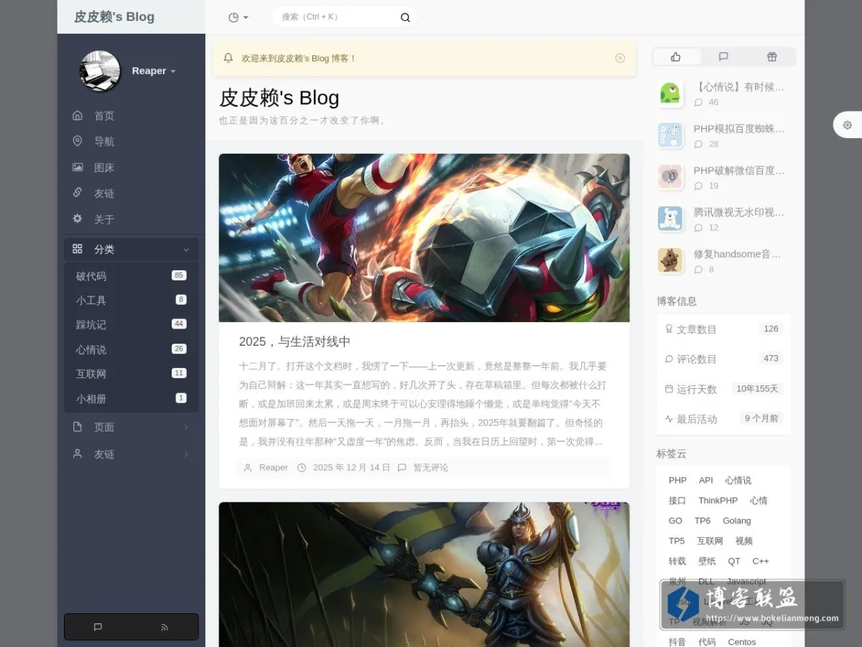The height and width of the screenshot is (647, 862).
Task: Click the 友链 link chain icon
Action: click(x=78, y=193)
